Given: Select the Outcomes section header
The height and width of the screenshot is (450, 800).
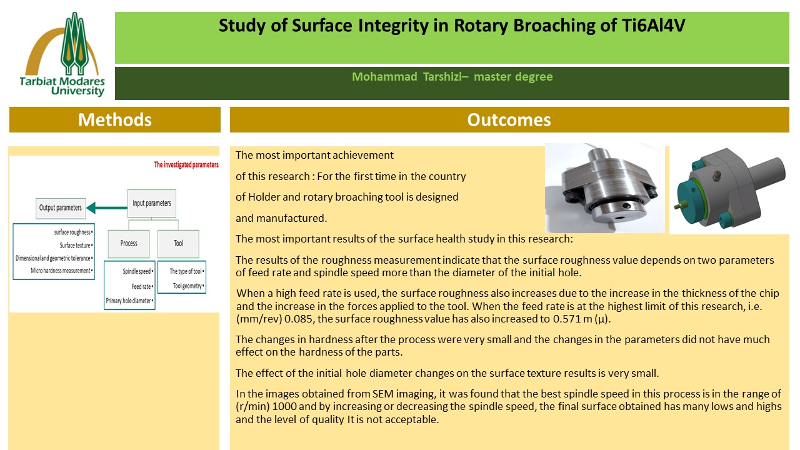Looking at the screenshot, I should point(509,119).
